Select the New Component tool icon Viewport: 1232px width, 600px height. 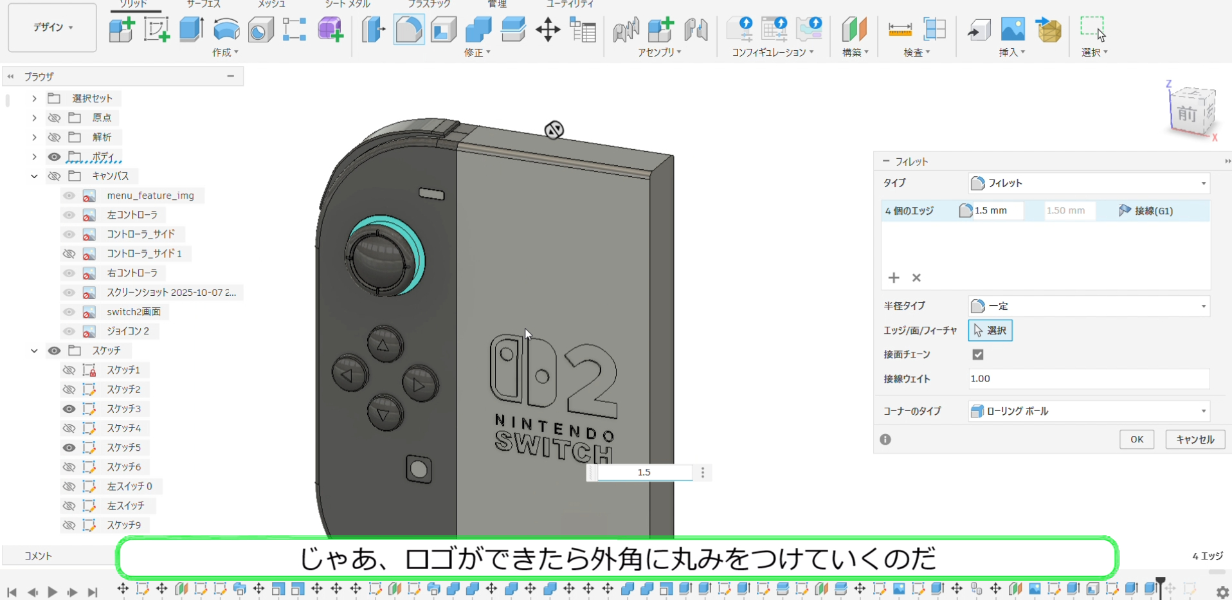pos(122,30)
